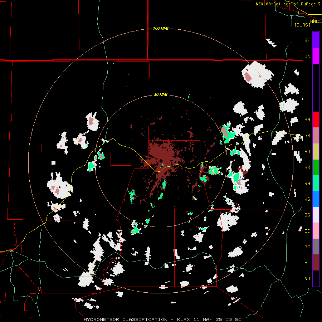322x322 pixels.
Task: Click the WS wet snow blue swatch
Action: click(316, 199)
